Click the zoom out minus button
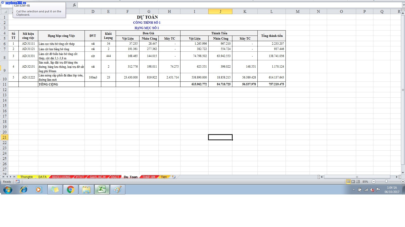 tap(374, 182)
